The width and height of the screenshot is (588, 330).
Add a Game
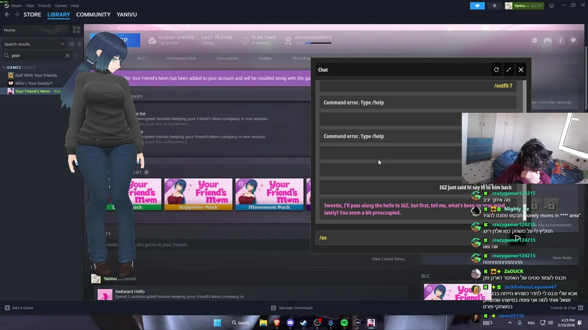click(x=19, y=308)
